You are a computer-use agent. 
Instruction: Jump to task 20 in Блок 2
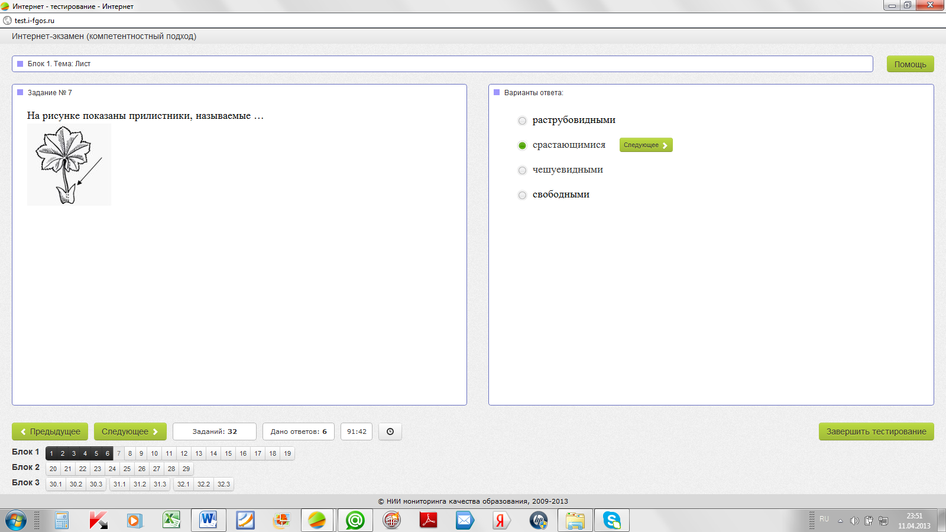click(53, 469)
